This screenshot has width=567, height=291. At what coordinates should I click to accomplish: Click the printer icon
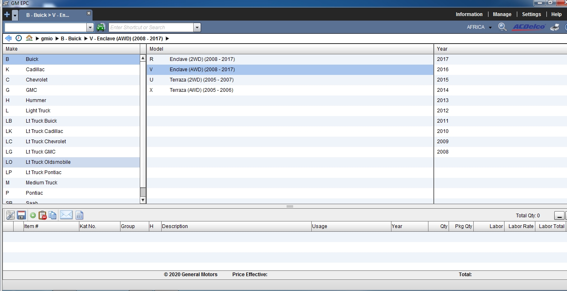[x=555, y=27]
